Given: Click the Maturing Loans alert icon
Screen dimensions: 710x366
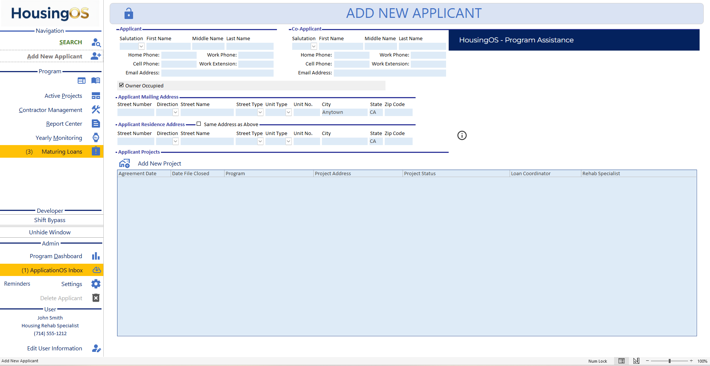Looking at the screenshot, I should click(x=96, y=151).
